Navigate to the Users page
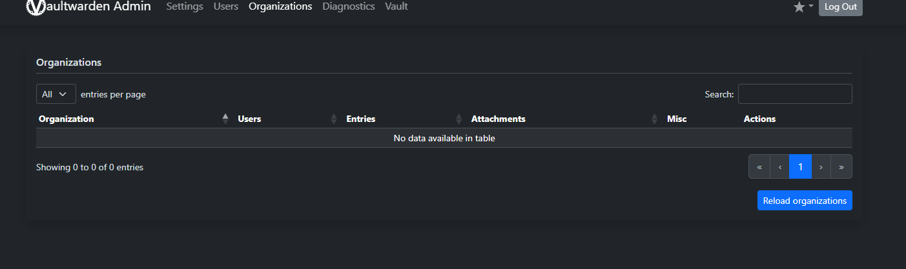 point(226,6)
